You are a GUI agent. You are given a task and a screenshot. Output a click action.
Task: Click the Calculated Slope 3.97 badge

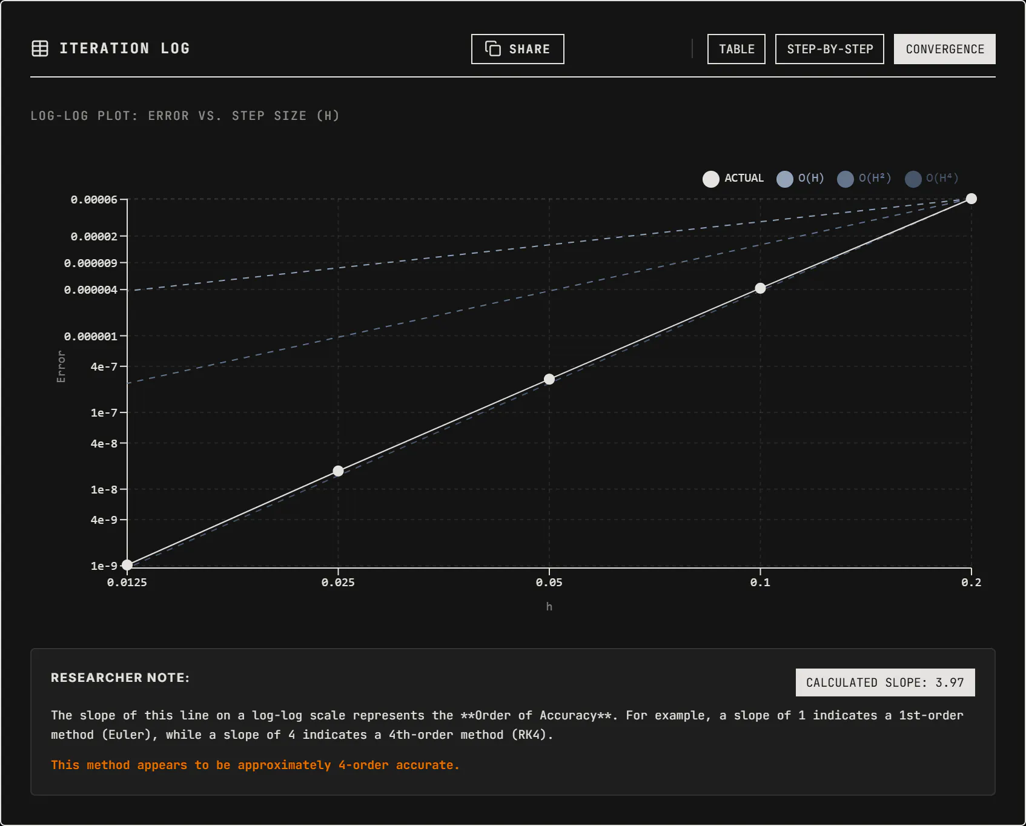[885, 682]
